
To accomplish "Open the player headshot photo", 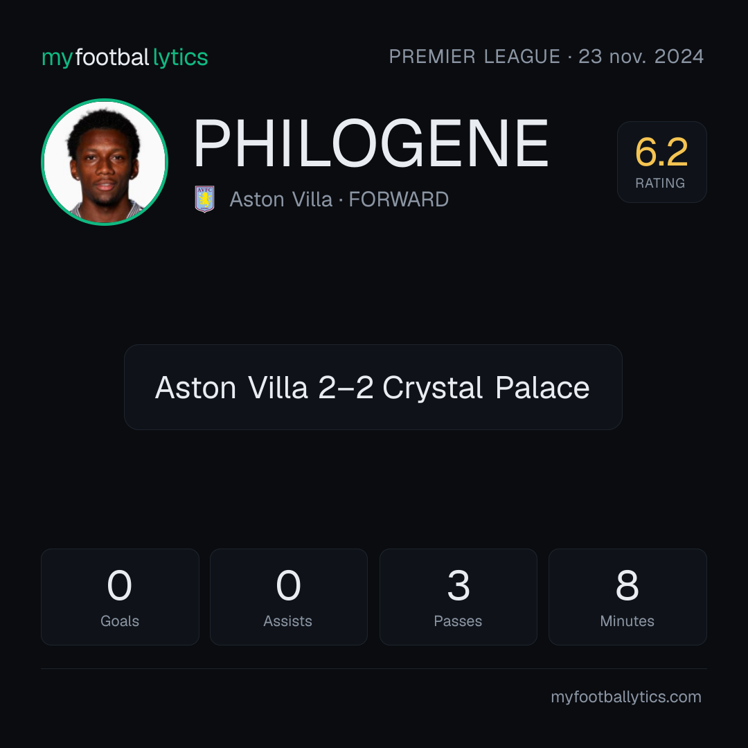I will point(105,161).
